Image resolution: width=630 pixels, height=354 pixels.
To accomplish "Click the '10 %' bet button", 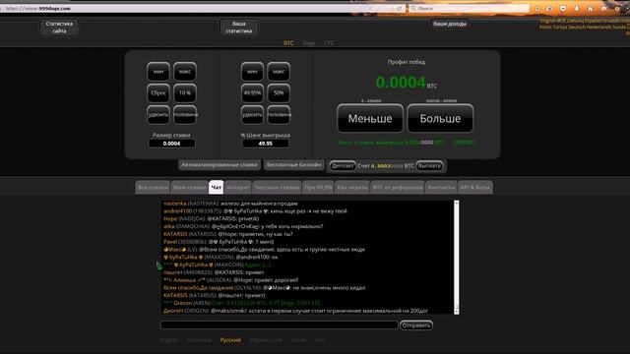I will [x=185, y=93].
